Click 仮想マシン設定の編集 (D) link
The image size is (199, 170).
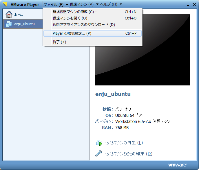click(129, 154)
